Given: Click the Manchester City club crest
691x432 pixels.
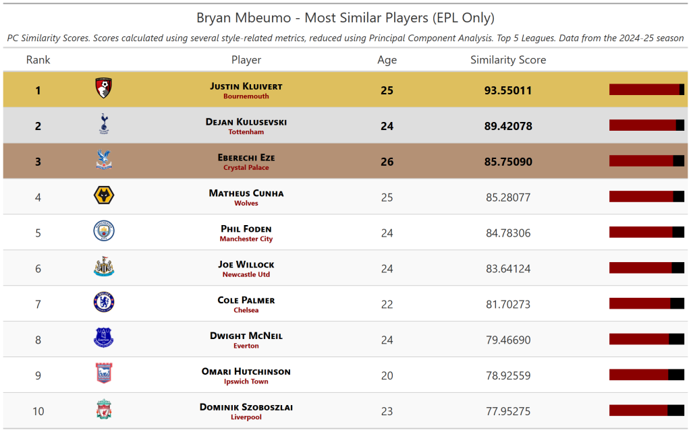Looking at the screenshot, I should pyautogui.click(x=104, y=231).
